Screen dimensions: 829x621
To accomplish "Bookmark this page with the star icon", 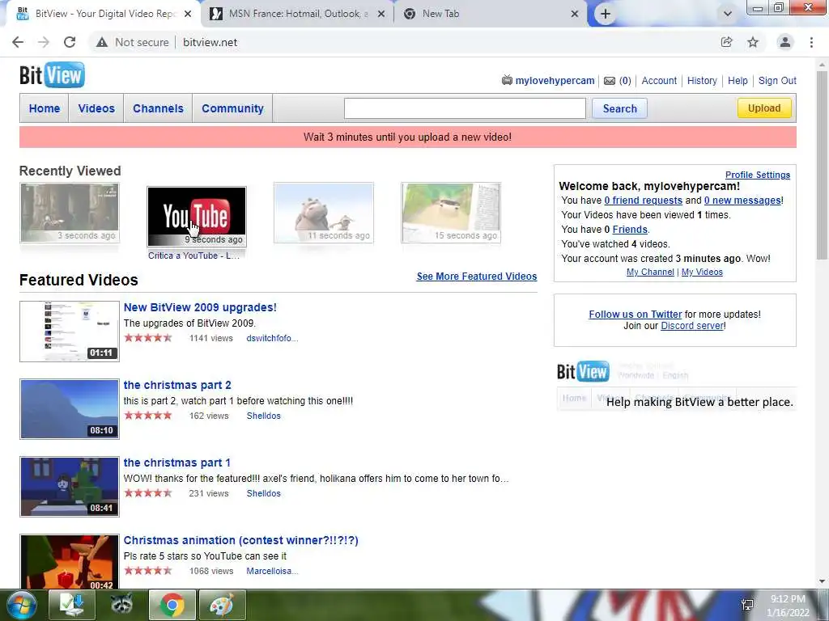I will click(753, 42).
